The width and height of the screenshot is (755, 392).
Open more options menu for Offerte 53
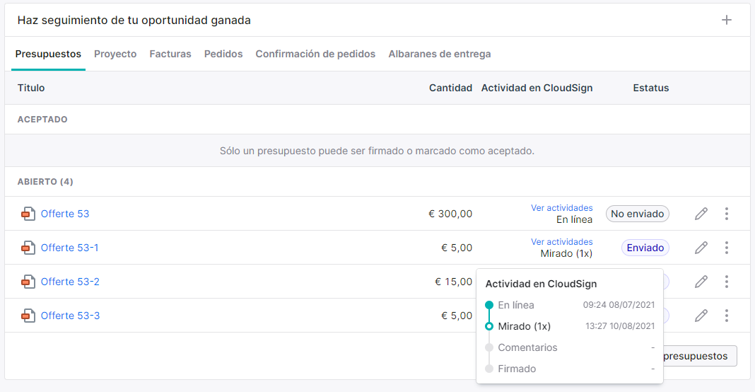(727, 214)
